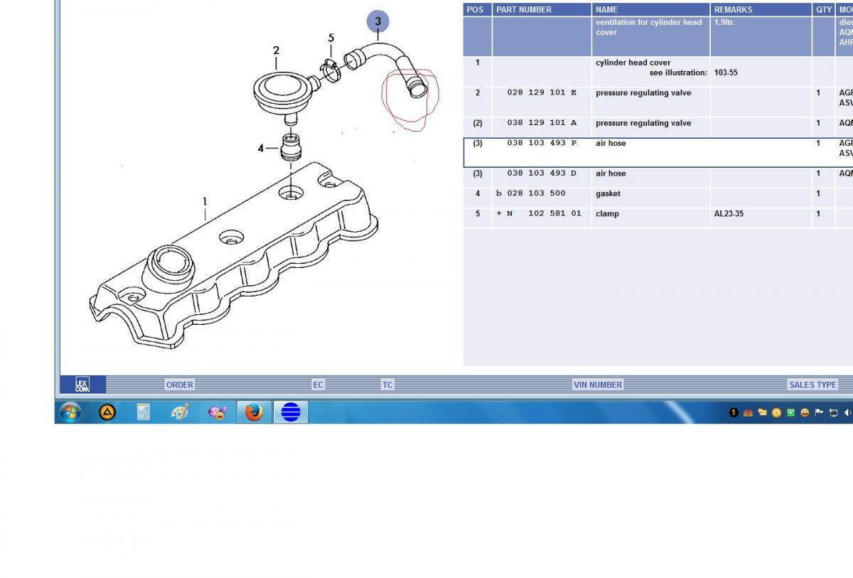The height and width of the screenshot is (578, 853).
Task: Click the highlighted callout 3 in diagram
Action: (377, 21)
